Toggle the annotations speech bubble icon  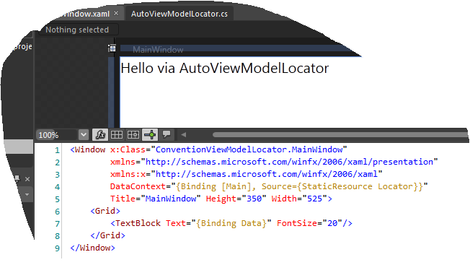(x=167, y=134)
